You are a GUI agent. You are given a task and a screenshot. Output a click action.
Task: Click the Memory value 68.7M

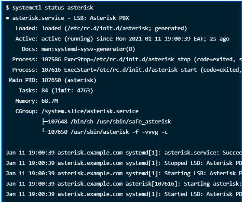(50, 101)
